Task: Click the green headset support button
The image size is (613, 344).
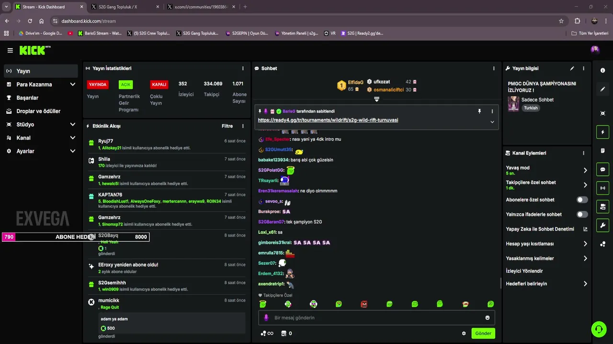Action: tap(599, 329)
